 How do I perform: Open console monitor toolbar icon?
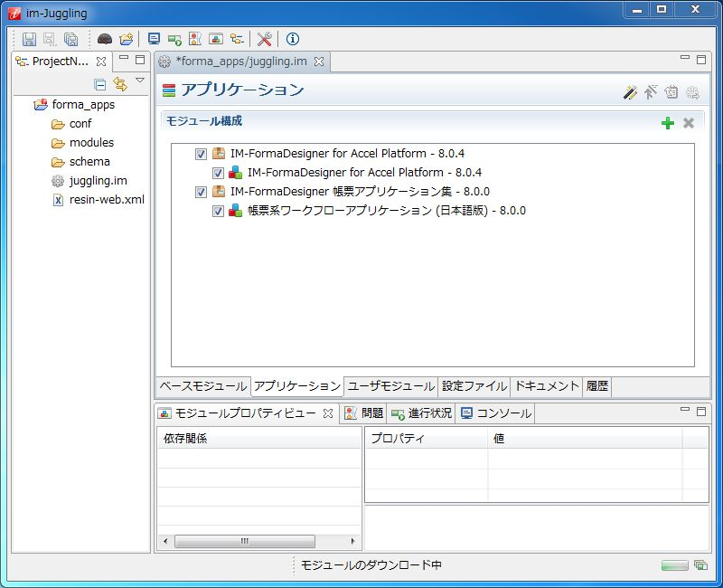[154, 39]
